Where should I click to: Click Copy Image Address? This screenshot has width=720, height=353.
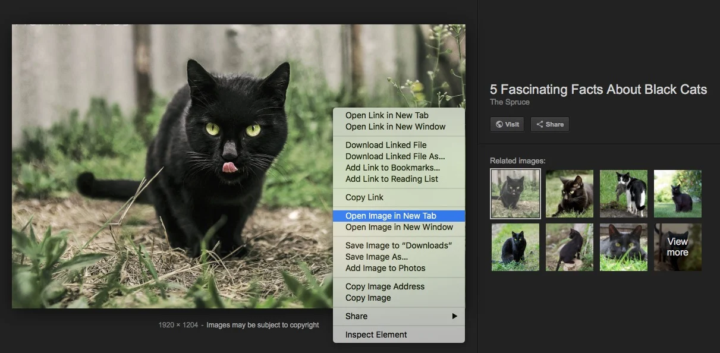click(x=385, y=286)
